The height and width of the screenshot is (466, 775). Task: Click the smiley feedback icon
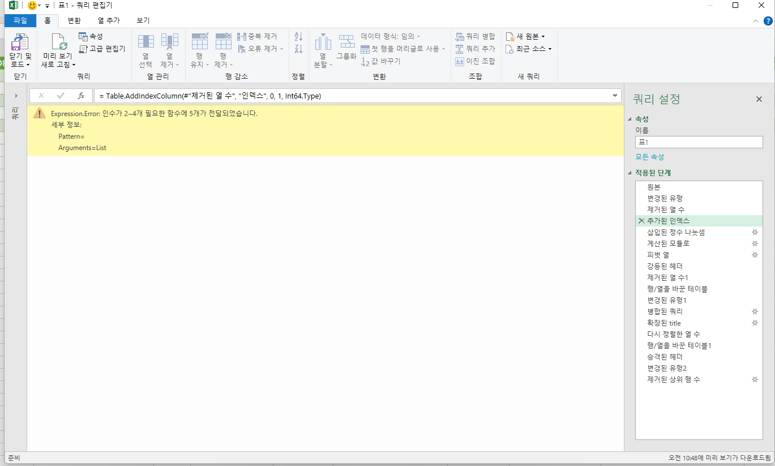32,5
